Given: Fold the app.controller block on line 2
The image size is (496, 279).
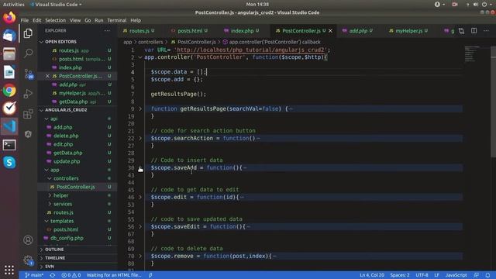Looking at the screenshot, I should [140, 57].
